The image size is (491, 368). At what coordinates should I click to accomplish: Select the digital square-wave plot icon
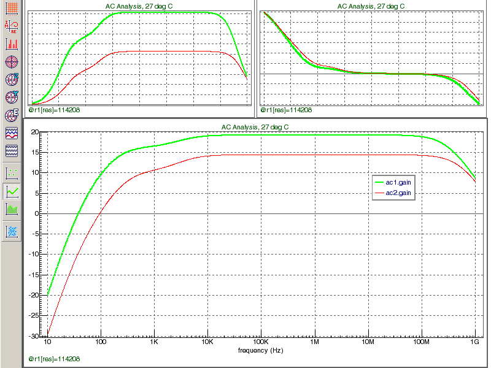12,151
